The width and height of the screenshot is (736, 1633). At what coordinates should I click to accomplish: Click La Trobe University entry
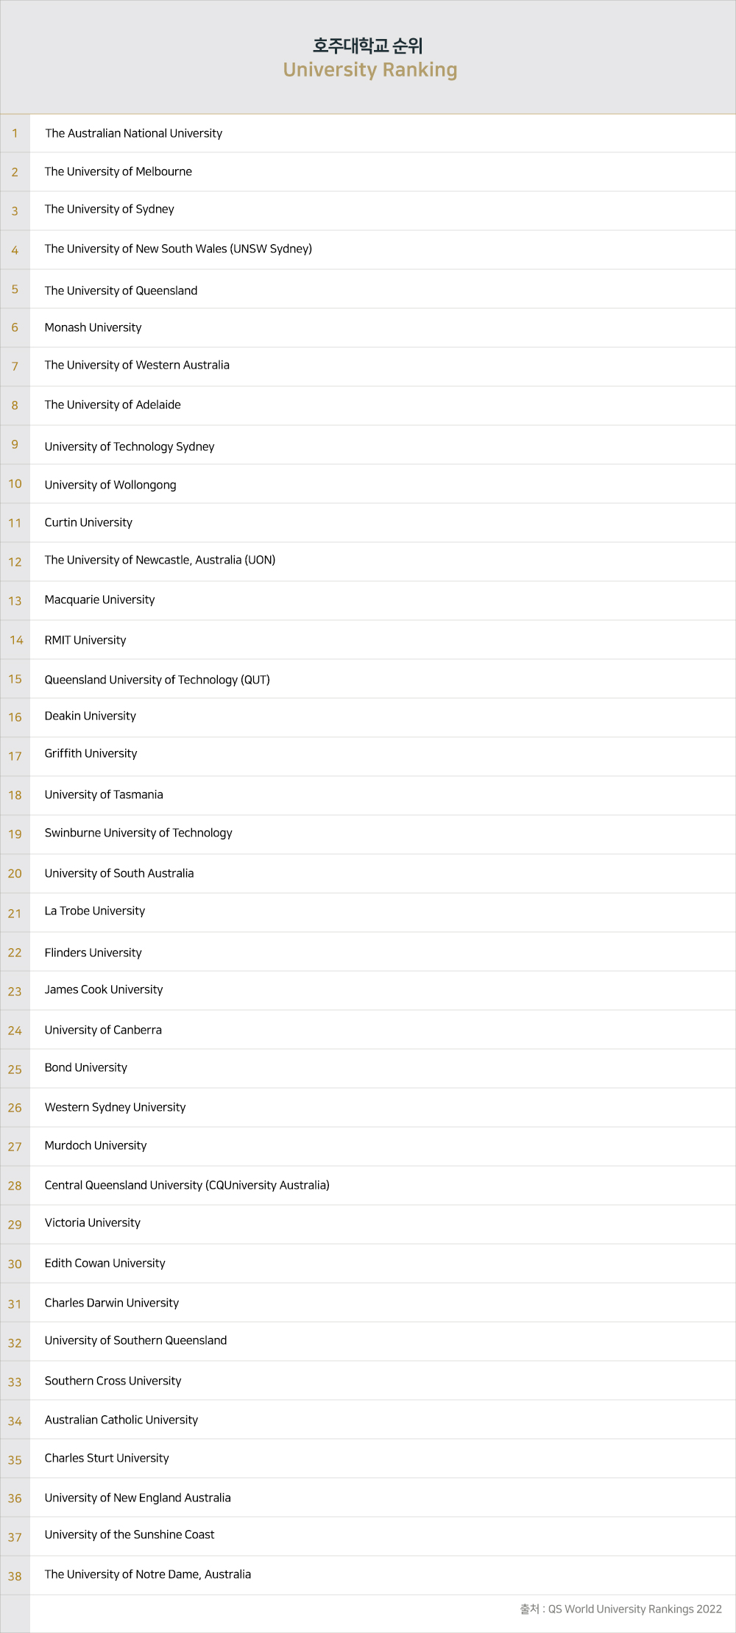pos(95,911)
